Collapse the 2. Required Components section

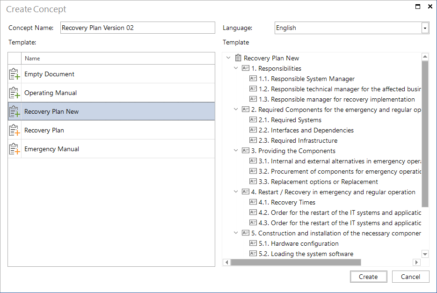236,110
